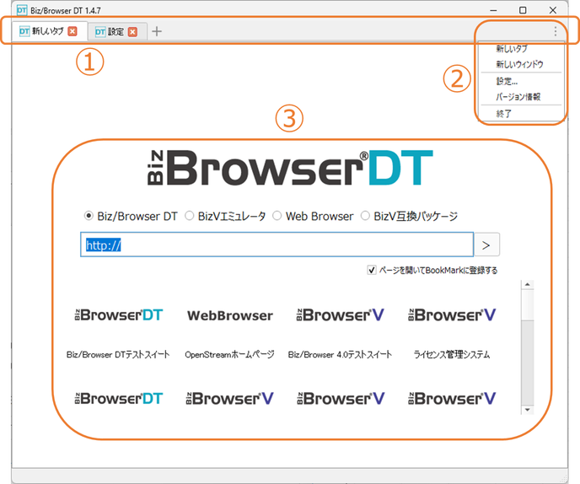Maximize the Biz/Browser DT window
This screenshot has width=580, height=484.
pyautogui.click(x=523, y=10)
